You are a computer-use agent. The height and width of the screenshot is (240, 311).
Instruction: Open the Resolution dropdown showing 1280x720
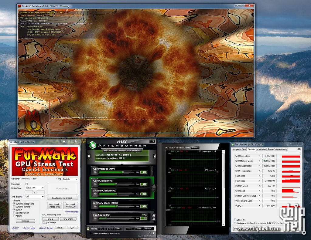35,188
